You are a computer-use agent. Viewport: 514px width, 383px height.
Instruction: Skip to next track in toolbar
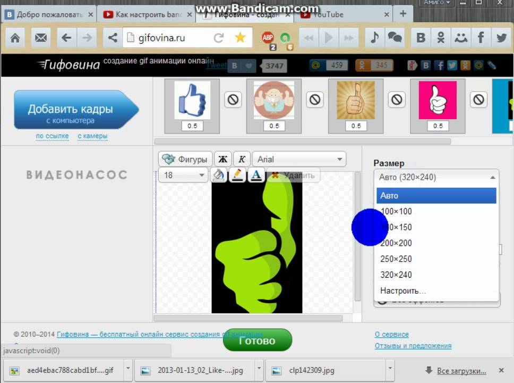point(349,38)
